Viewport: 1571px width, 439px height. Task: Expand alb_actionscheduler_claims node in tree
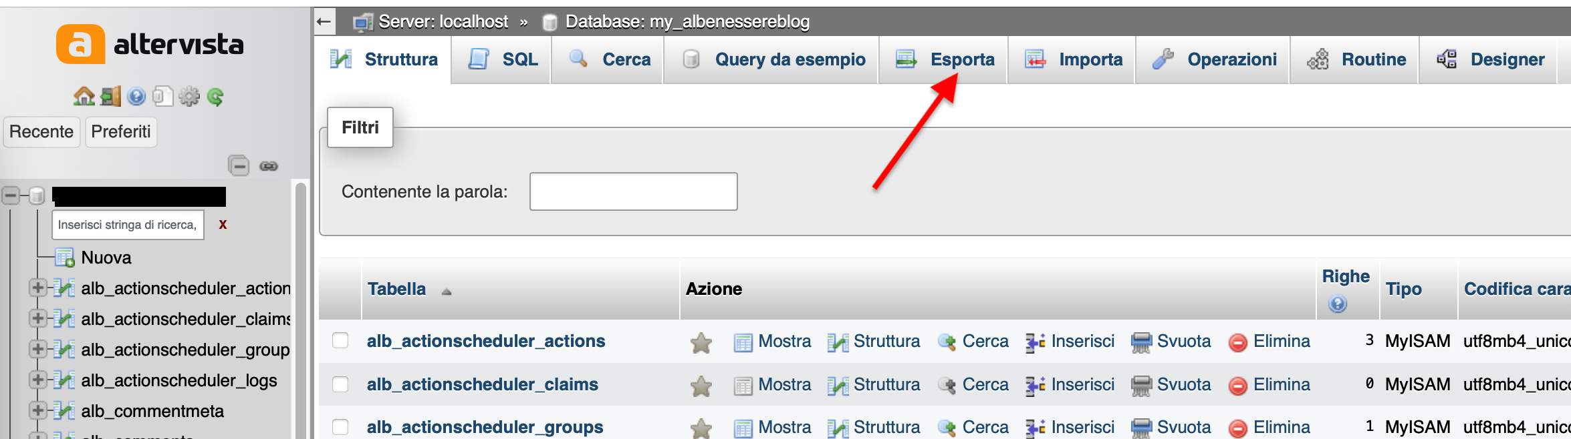(x=38, y=318)
